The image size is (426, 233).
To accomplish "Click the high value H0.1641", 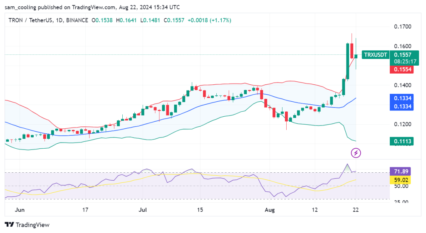I will tap(126, 20).
